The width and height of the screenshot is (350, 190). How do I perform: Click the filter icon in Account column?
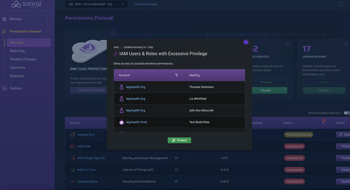(176, 75)
